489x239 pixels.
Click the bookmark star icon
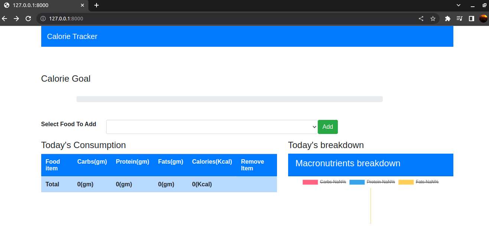point(433,18)
